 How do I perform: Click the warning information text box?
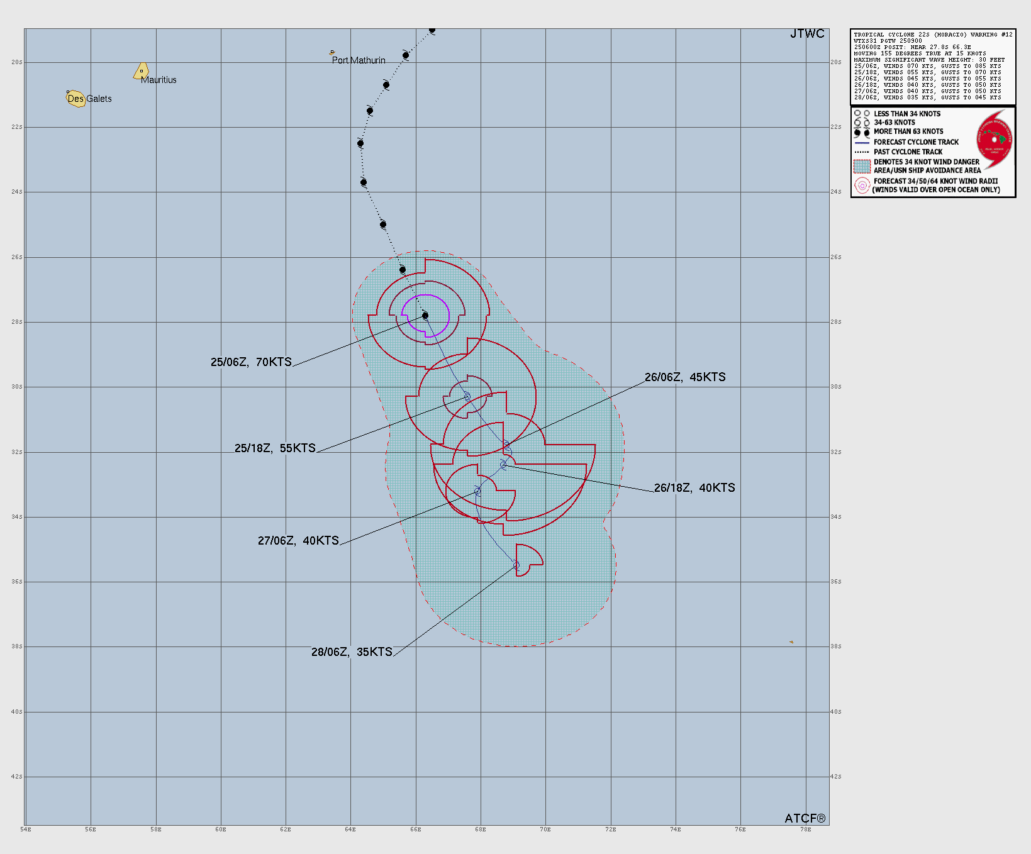coord(932,66)
